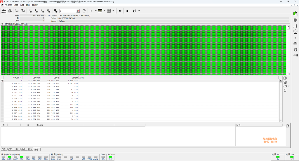Open folder icon dropdown arrow beside chains table

coord(289,86)
